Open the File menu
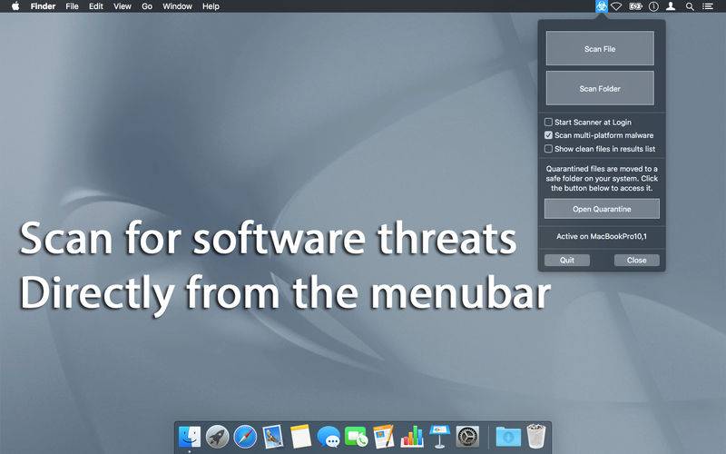This screenshot has width=726, height=454. [72, 6]
